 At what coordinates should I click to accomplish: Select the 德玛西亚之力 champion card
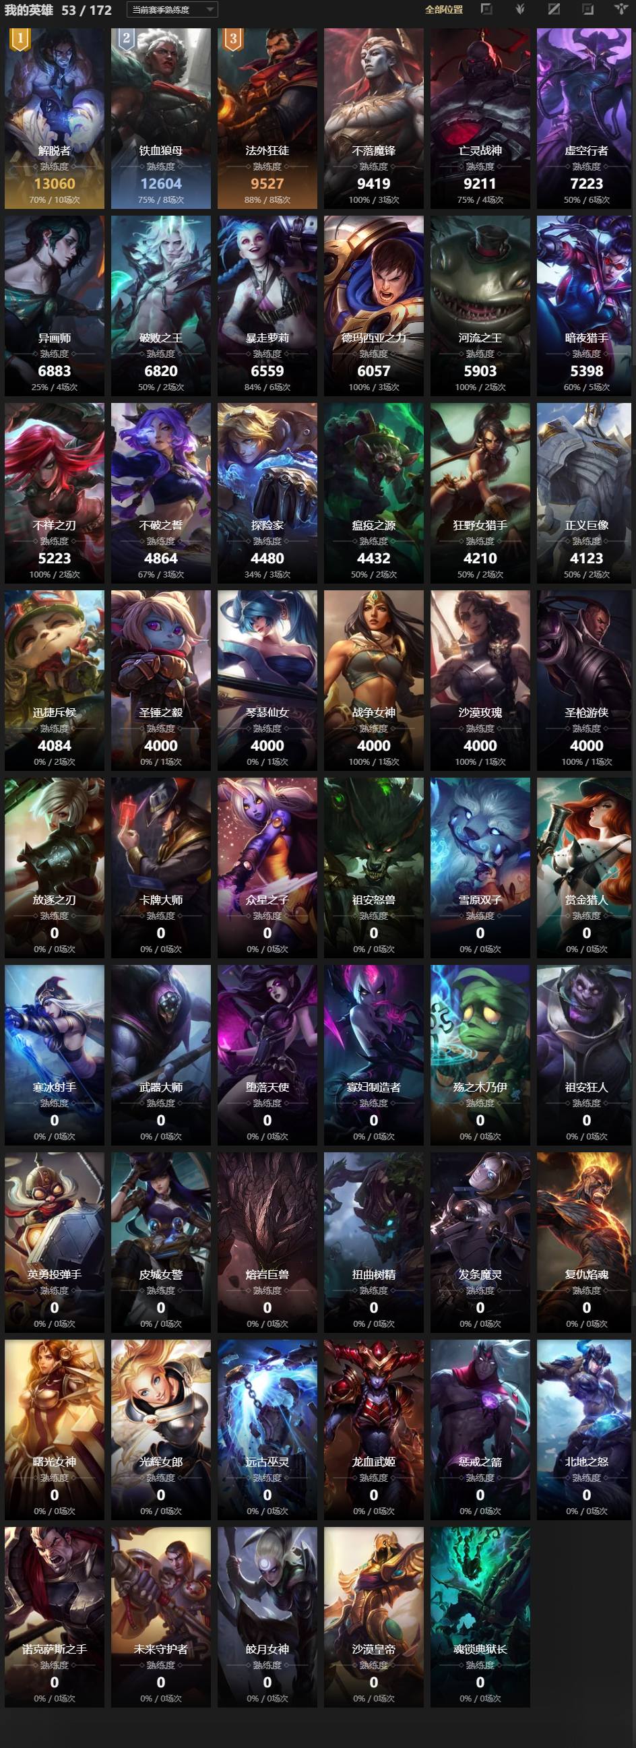(x=374, y=305)
